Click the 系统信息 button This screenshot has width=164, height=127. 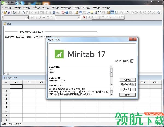(x=127, y=90)
